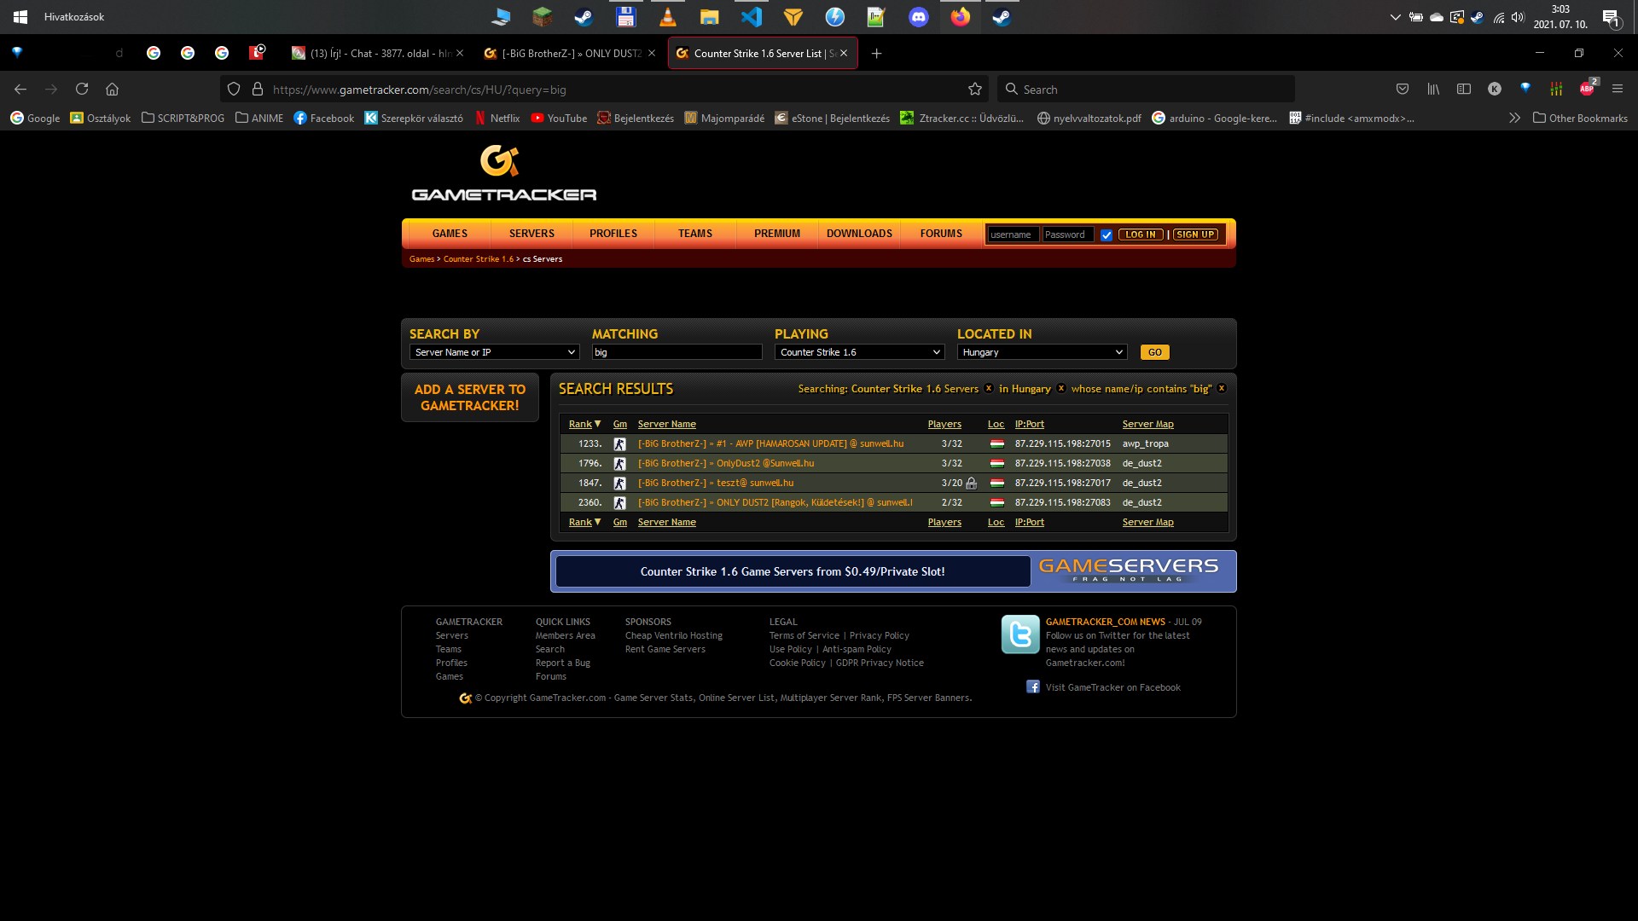Show hidden system tray icons
1638x921 pixels.
[1396, 17]
